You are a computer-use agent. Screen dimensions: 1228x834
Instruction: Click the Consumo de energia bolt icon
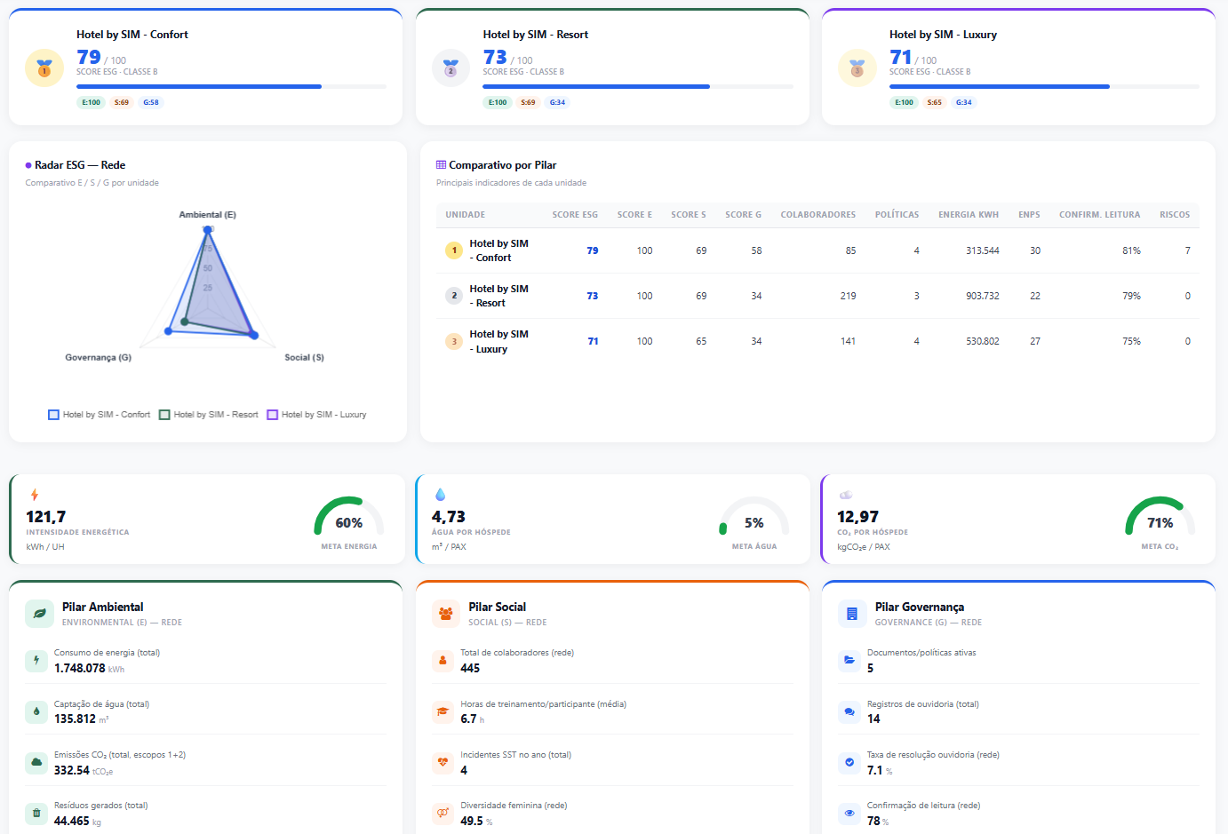[36, 661]
